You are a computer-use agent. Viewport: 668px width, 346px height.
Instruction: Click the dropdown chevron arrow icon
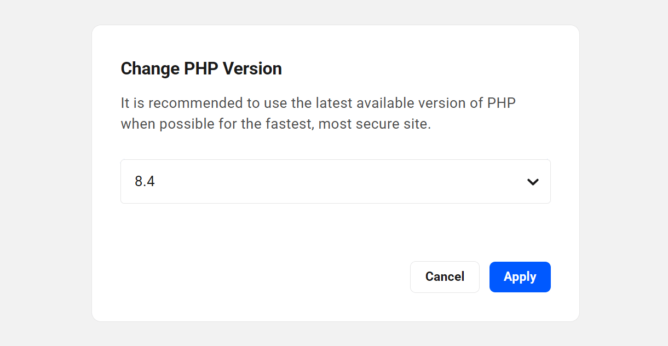click(x=532, y=182)
